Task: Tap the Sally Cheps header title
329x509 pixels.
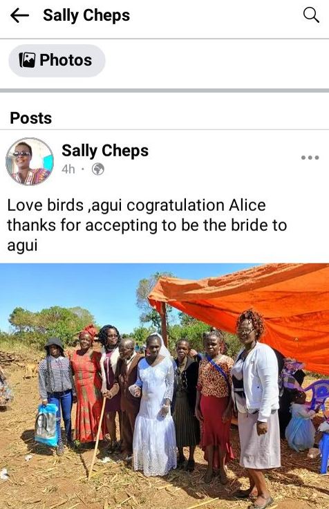Action: tap(86, 15)
